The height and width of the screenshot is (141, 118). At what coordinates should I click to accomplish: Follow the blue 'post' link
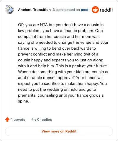(85, 10)
